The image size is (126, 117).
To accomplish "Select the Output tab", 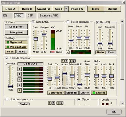I will coord(112,9).
